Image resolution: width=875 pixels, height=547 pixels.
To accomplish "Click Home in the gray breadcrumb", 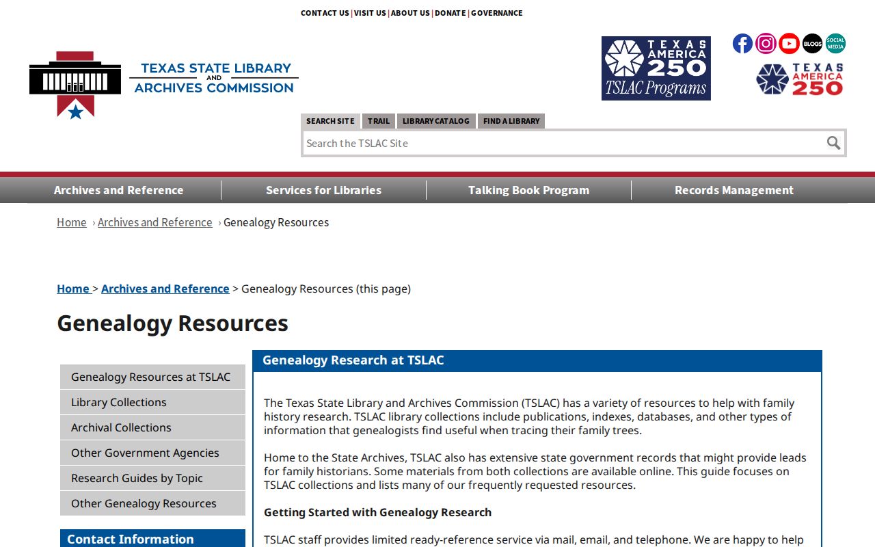I will (x=72, y=222).
